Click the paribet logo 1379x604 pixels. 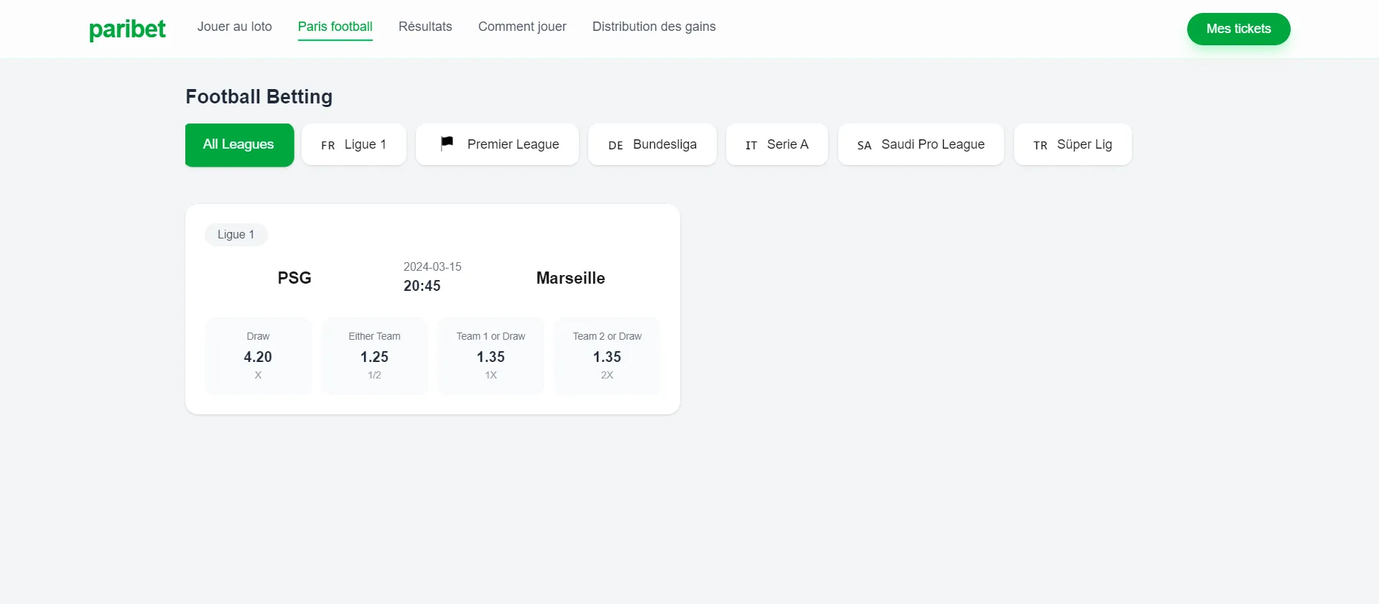click(127, 29)
